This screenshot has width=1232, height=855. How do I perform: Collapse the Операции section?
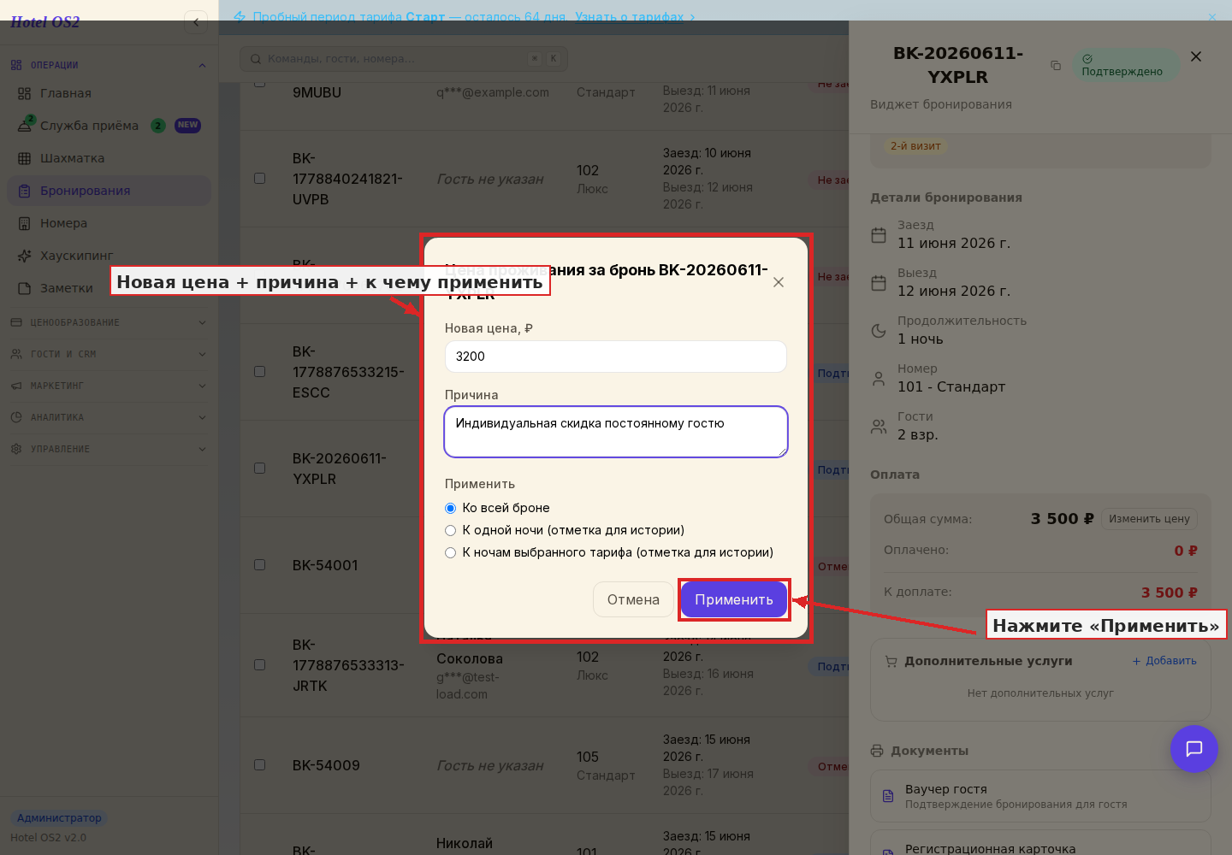tap(202, 65)
